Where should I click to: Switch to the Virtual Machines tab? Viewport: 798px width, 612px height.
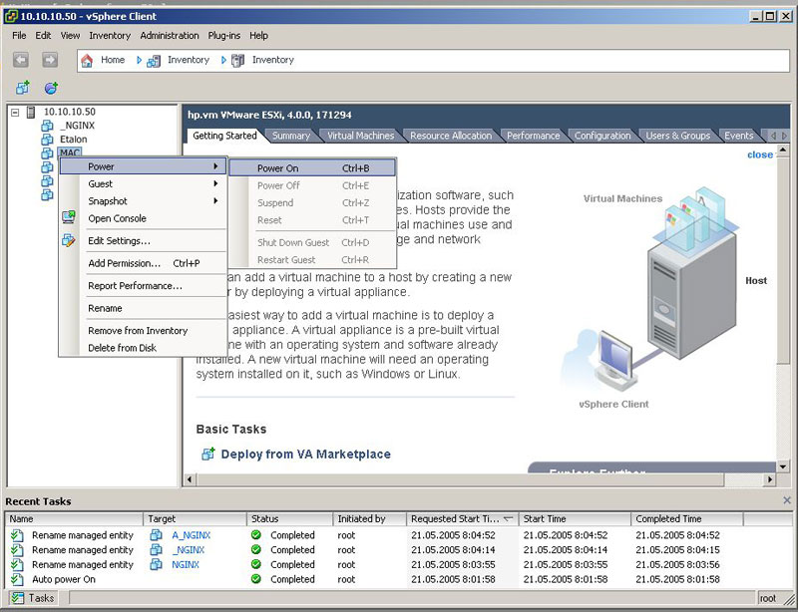(x=361, y=136)
